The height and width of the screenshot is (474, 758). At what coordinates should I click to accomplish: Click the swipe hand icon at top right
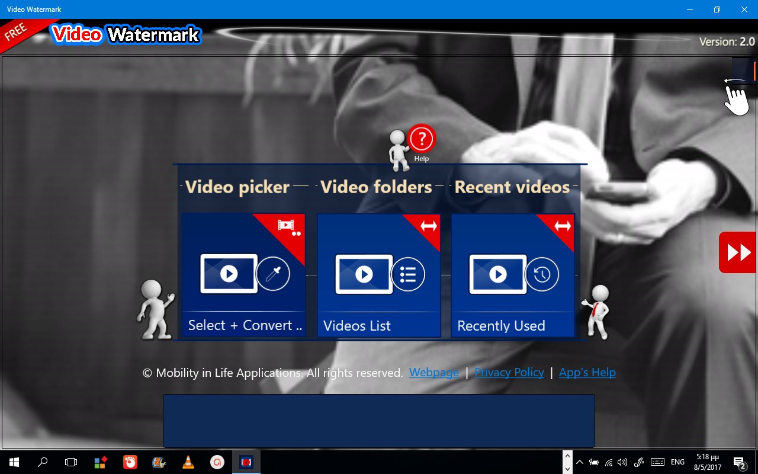pyautogui.click(x=737, y=96)
